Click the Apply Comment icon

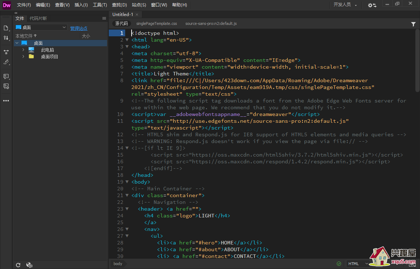(x=6, y=77)
